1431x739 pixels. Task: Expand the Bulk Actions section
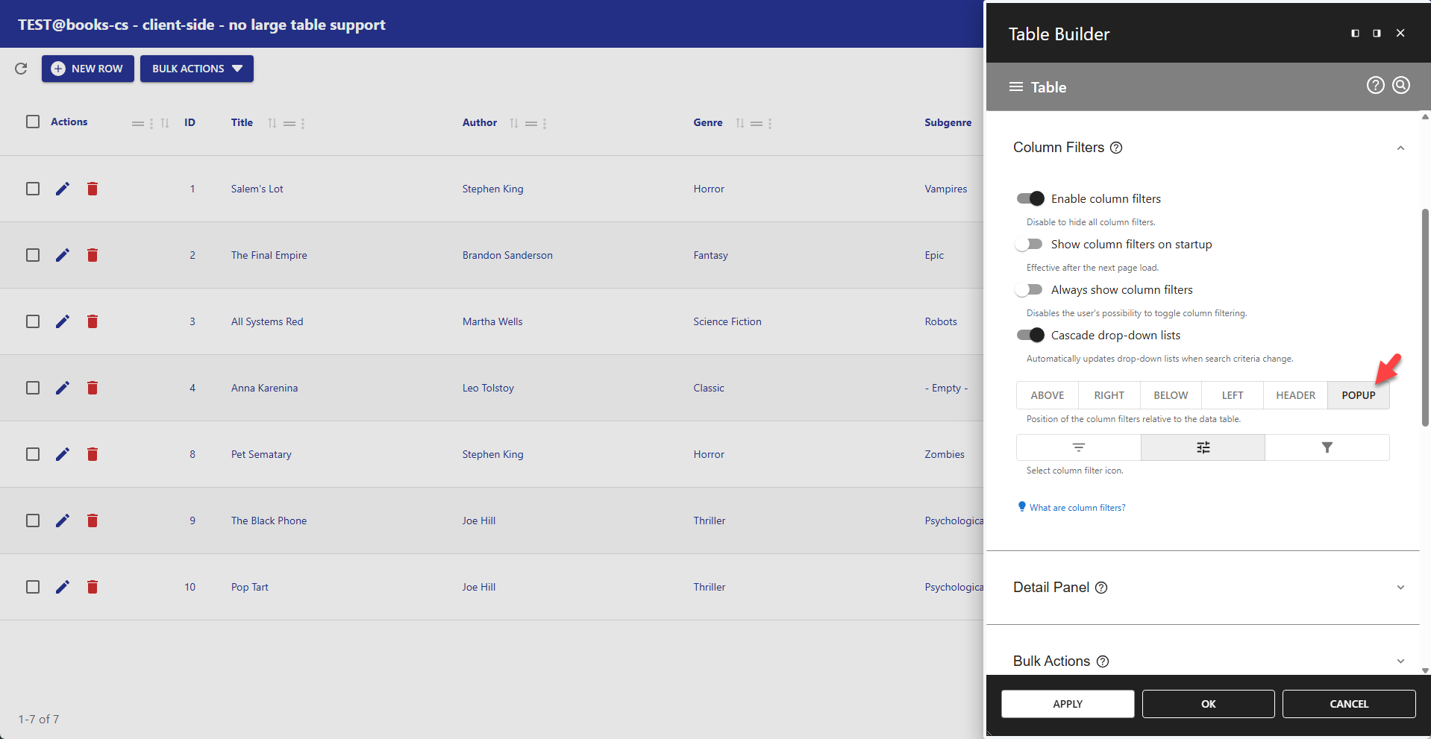pos(1400,661)
